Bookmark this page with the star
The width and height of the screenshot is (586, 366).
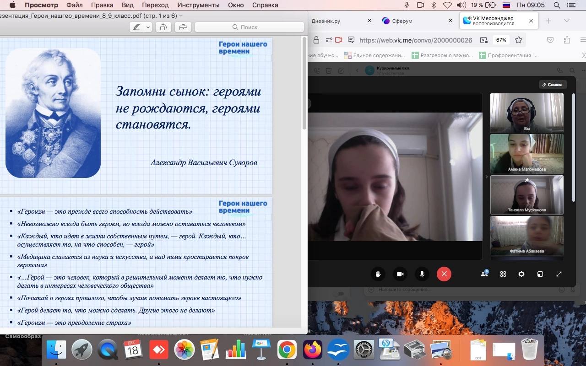point(519,40)
